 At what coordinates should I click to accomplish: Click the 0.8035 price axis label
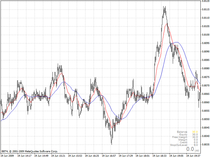click(x=206, y=145)
